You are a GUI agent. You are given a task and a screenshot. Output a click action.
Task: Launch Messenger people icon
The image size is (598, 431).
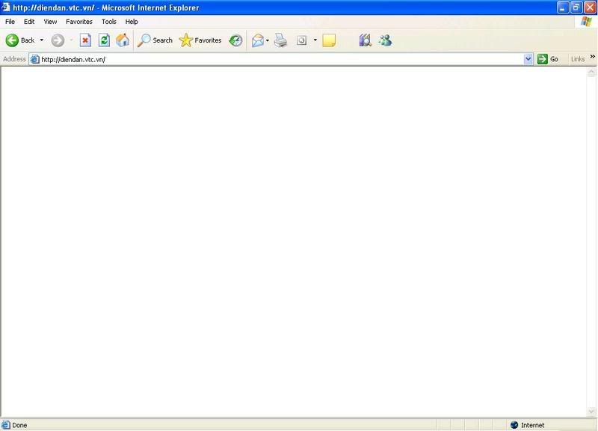[x=385, y=40]
